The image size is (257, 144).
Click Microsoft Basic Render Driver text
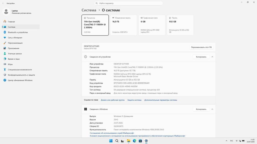[x=126, y=76]
